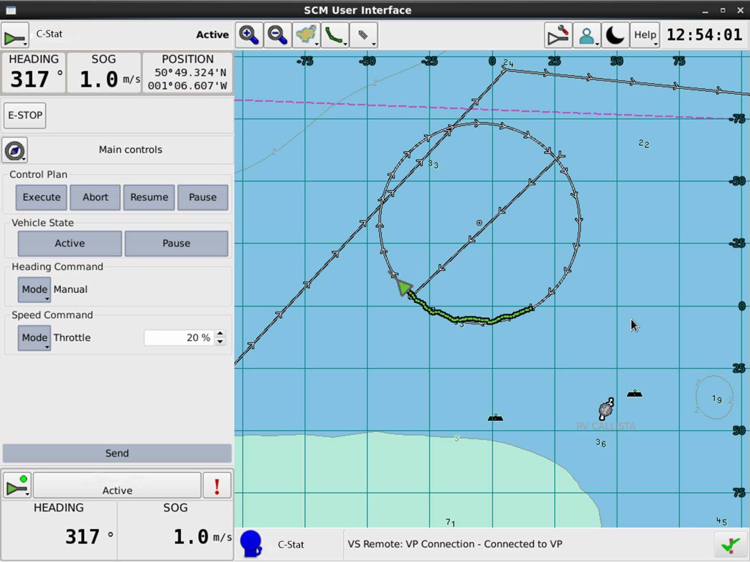The width and height of the screenshot is (750, 562).
Task: Click the E-STOP button
Action: [x=25, y=116]
